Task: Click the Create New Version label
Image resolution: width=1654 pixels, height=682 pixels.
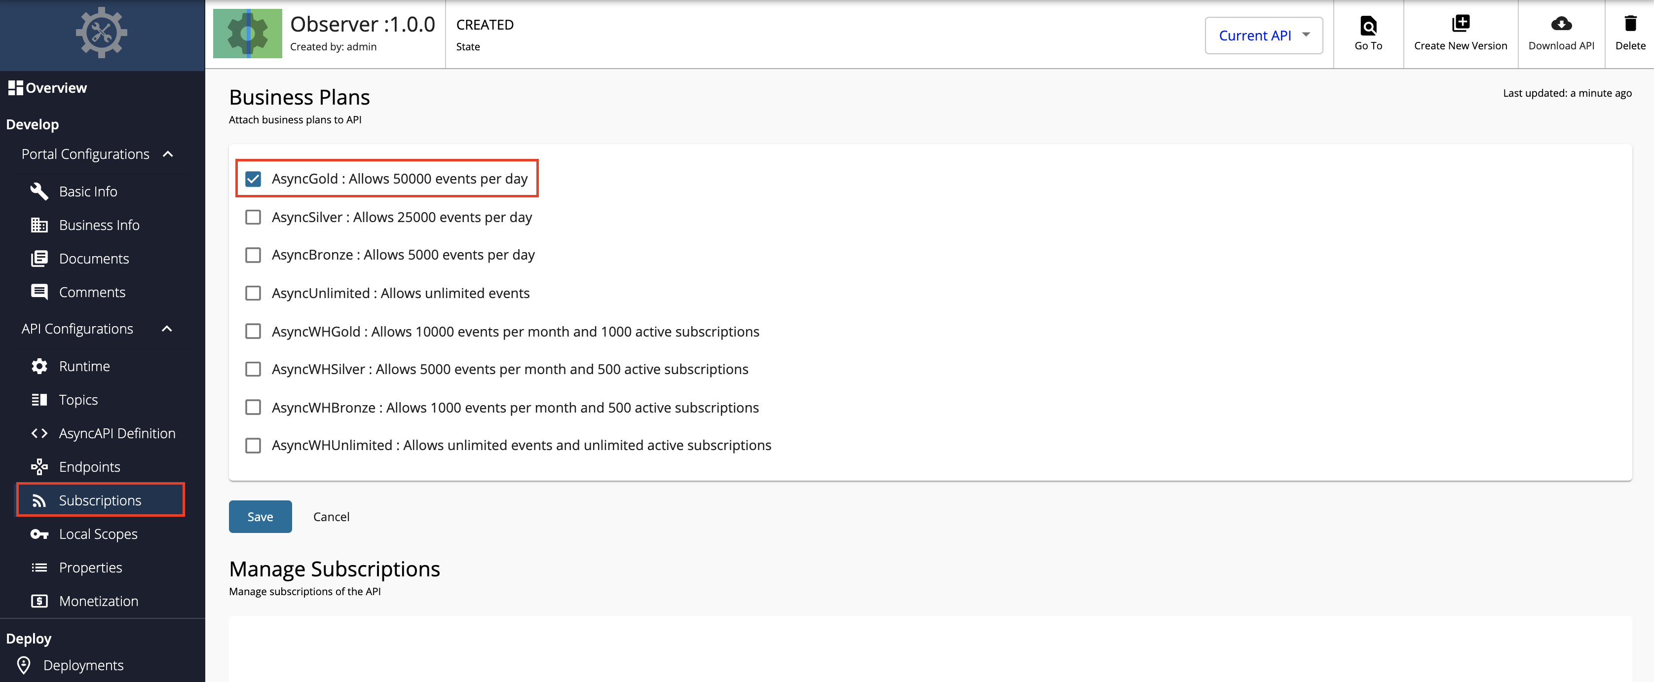Action: click(x=1460, y=45)
